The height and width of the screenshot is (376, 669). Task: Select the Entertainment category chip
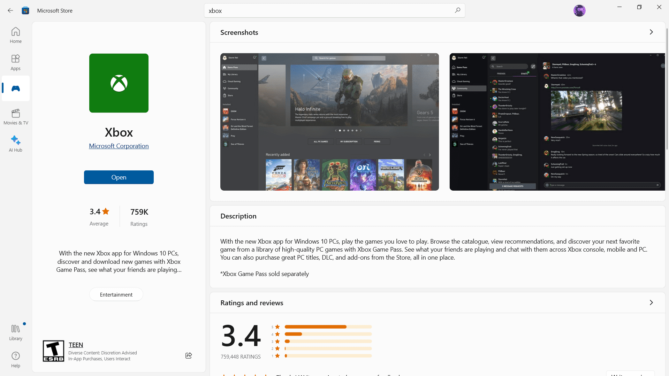click(x=116, y=294)
